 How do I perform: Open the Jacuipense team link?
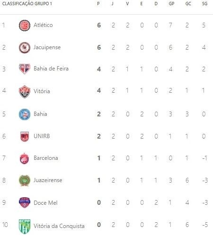pyautogui.click(x=47, y=47)
